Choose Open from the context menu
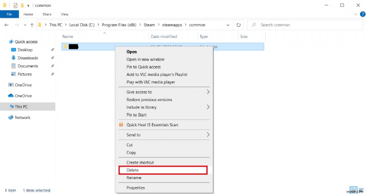 coord(132,52)
